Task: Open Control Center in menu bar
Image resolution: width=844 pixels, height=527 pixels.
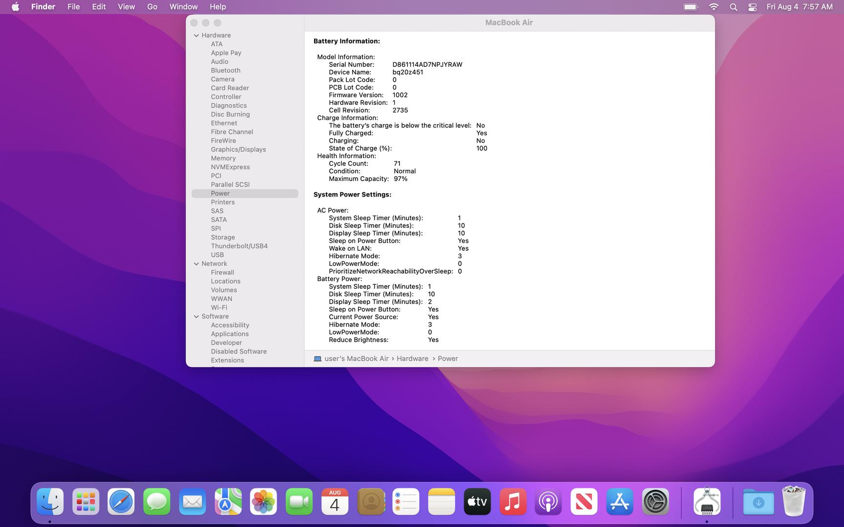Action: tap(753, 7)
